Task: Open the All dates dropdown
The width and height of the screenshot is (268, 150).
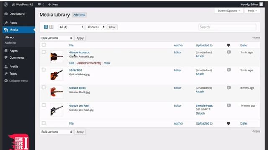Action: tap(95, 27)
